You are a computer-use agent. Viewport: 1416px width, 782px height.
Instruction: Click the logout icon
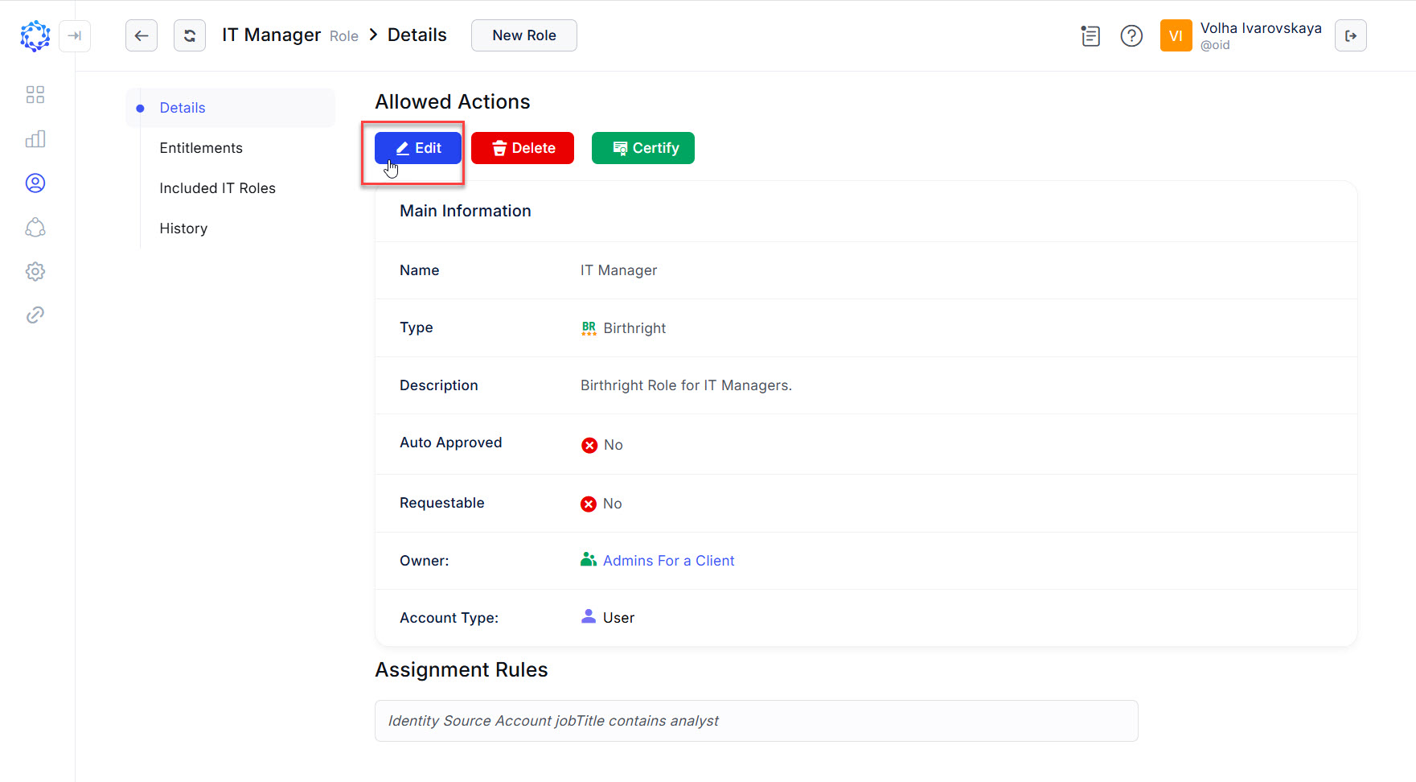pyautogui.click(x=1351, y=35)
